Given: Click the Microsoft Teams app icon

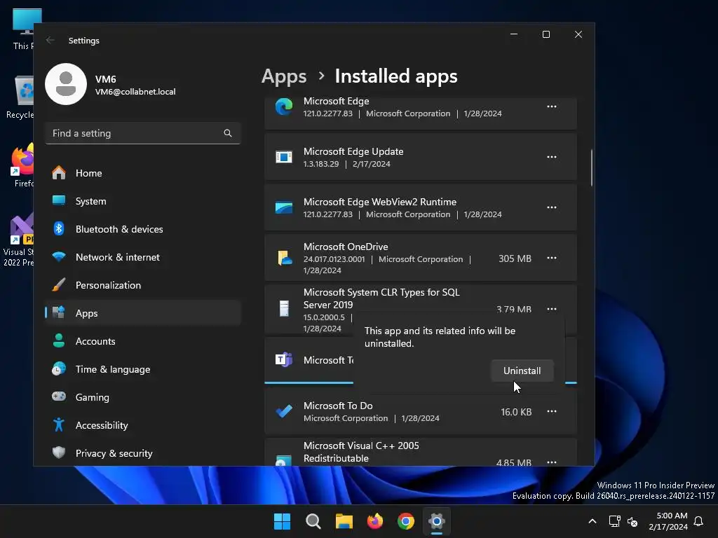Looking at the screenshot, I should [x=284, y=360].
